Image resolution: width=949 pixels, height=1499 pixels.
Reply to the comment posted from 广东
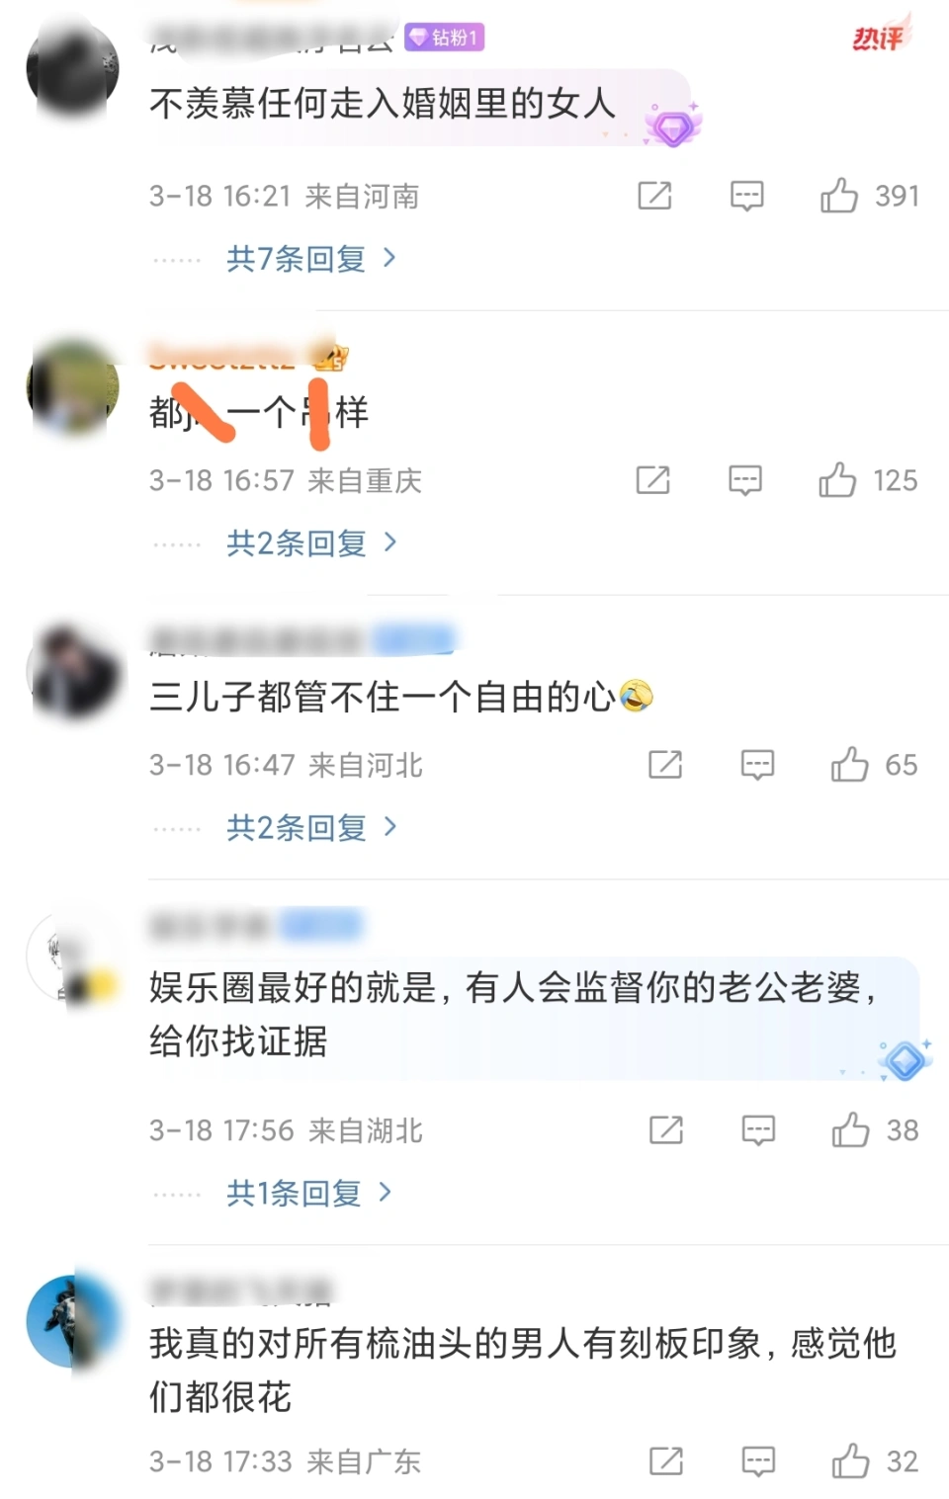tap(758, 1460)
